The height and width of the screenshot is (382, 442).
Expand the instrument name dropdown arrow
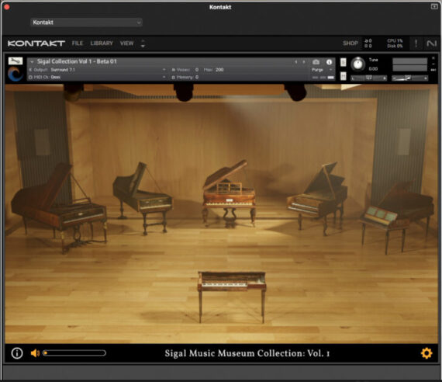pyautogui.click(x=32, y=61)
